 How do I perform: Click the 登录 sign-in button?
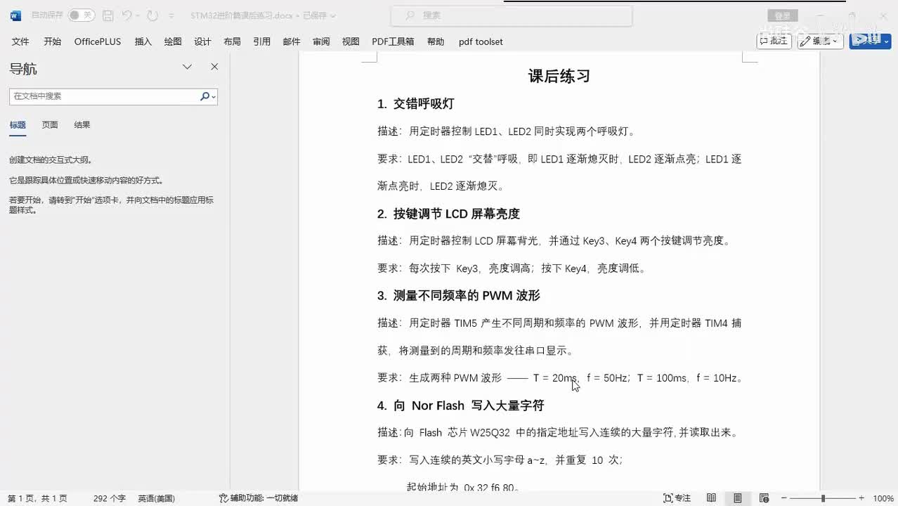tap(782, 15)
